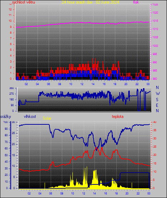This screenshot has height=198, width=167.
Task: Click the yellow '24 hour graph day : 02 June 2024' title
Action: tap(90, 2)
